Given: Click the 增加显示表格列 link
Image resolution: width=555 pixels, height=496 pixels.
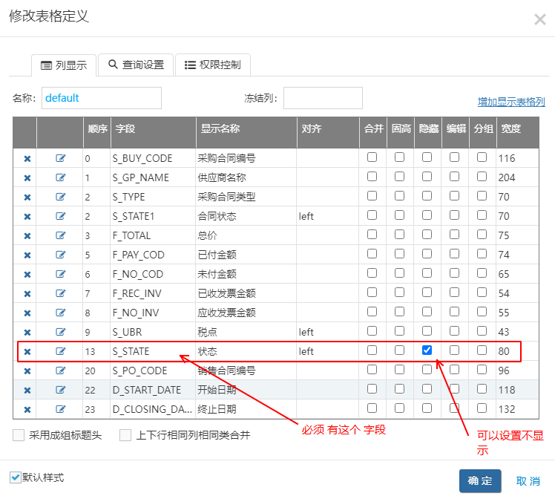Looking at the screenshot, I should (511, 102).
